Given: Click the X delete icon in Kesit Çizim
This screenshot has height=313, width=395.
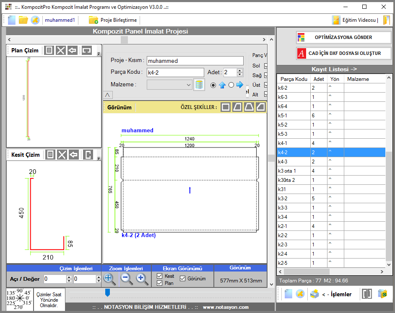Looking at the screenshot, I should tap(62, 155).
